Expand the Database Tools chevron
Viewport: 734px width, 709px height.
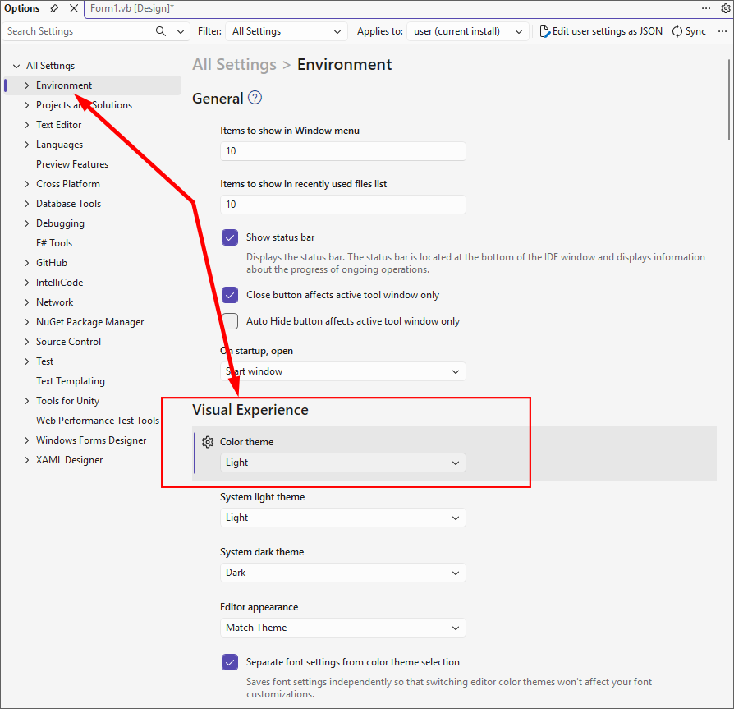26,204
